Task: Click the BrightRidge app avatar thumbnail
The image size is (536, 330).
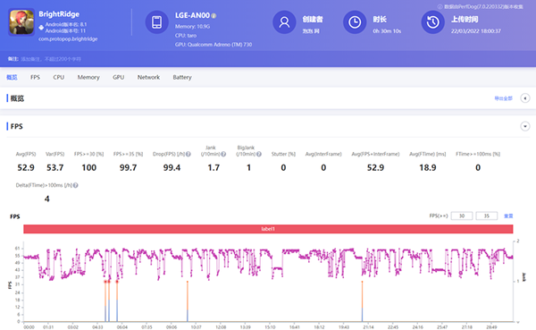Action: 21,21
